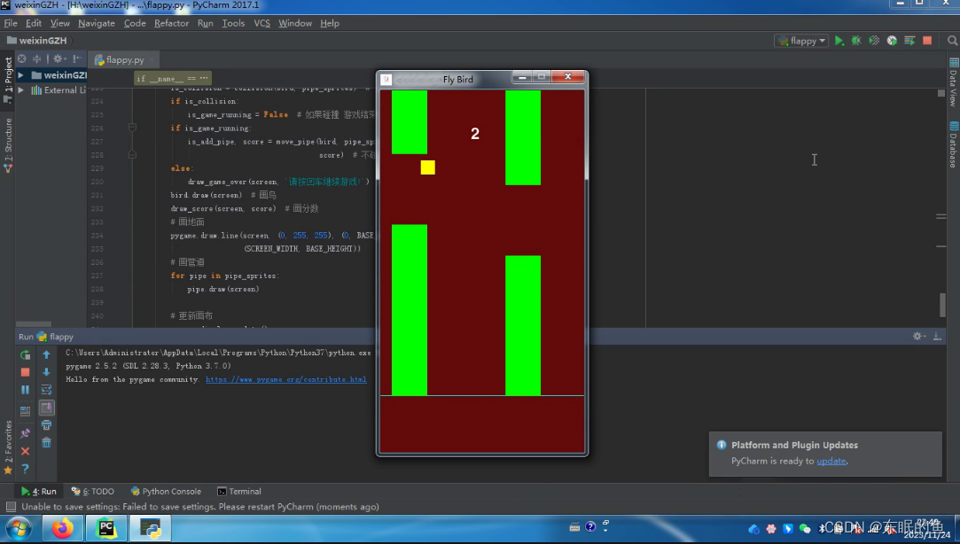The width and height of the screenshot is (960, 544).
Task: Expand the weixinGZH project folder
Action: pos(20,75)
